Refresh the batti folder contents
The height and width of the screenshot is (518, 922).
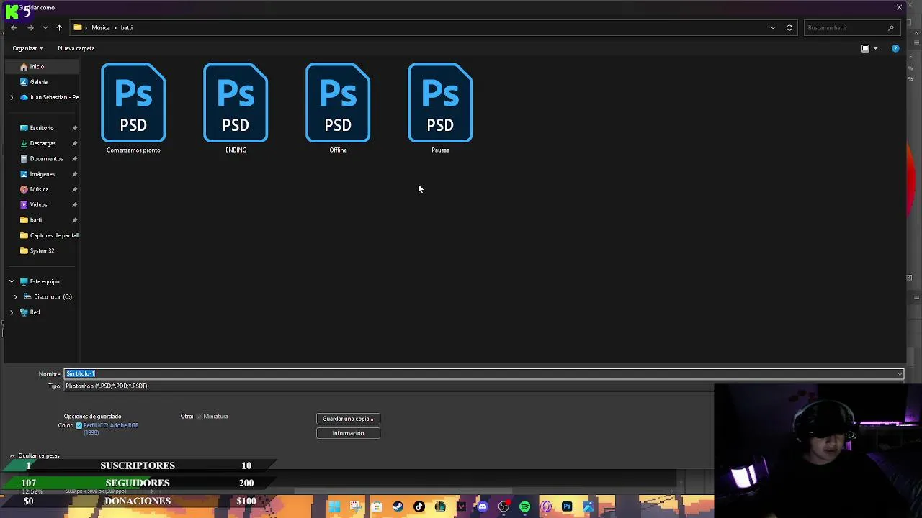789,27
